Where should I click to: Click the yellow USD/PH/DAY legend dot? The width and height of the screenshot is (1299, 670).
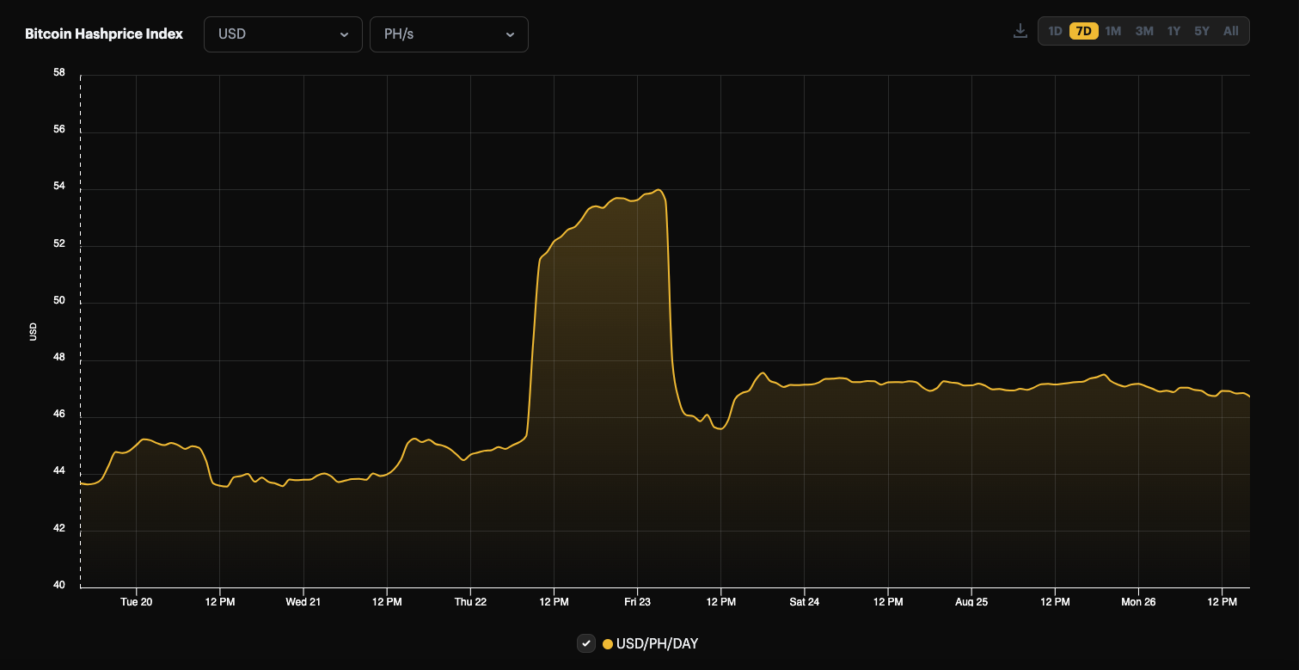click(x=608, y=642)
